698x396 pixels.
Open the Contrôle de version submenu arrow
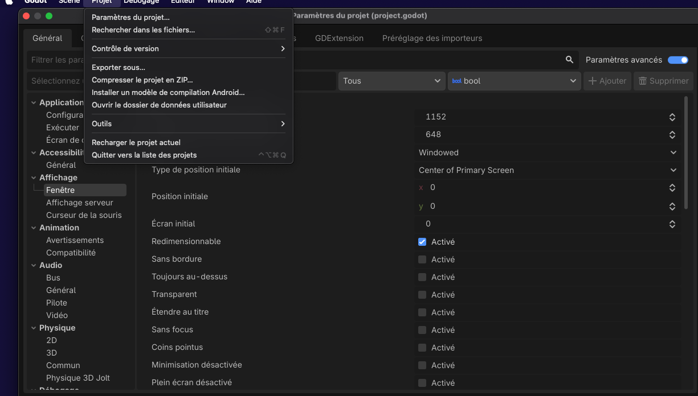[x=283, y=49]
